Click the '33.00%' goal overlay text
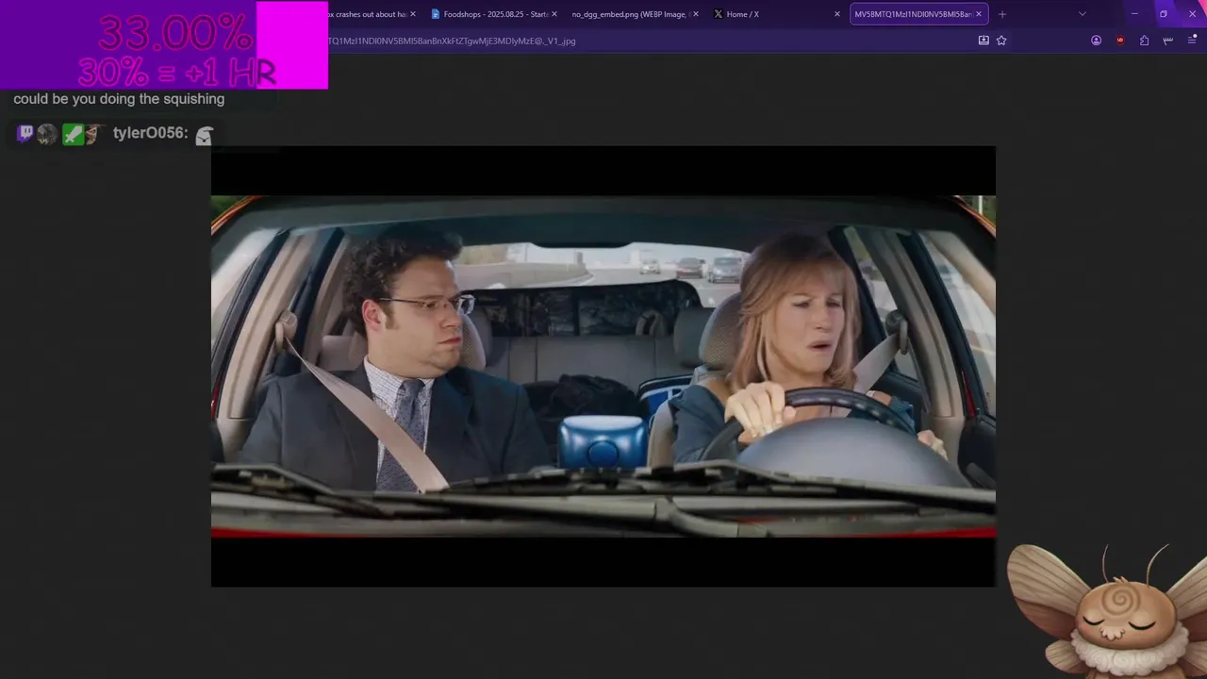This screenshot has height=679, width=1207. (175, 34)
